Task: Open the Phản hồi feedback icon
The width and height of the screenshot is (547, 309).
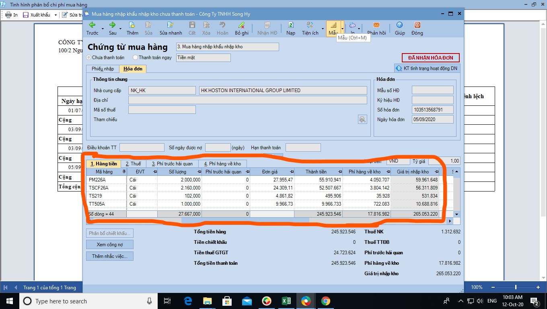Action: [x=376, y=25]
